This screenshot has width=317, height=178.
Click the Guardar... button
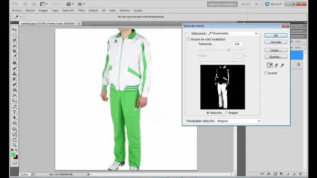275,57
